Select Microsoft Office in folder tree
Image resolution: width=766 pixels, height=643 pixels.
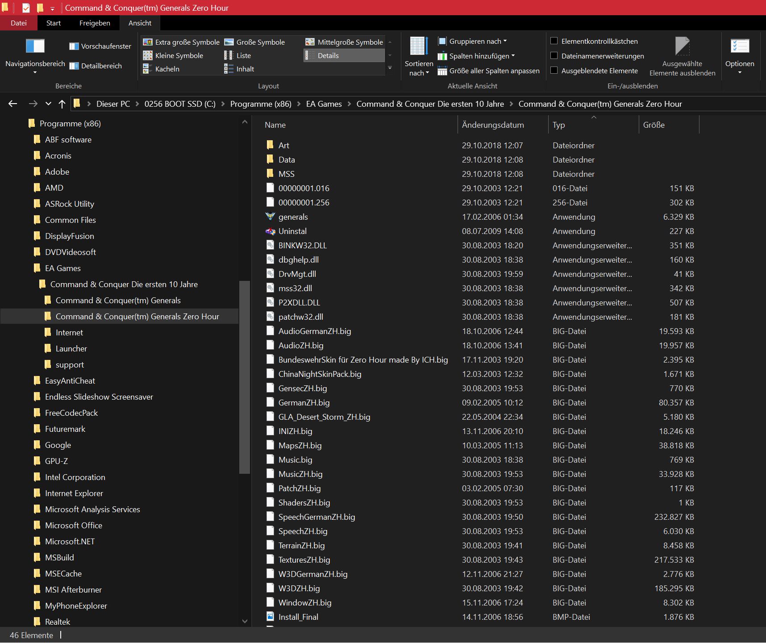(73, 526)
